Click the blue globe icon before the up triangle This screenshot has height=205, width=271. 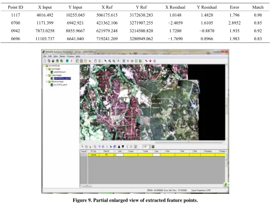[115, 147]
